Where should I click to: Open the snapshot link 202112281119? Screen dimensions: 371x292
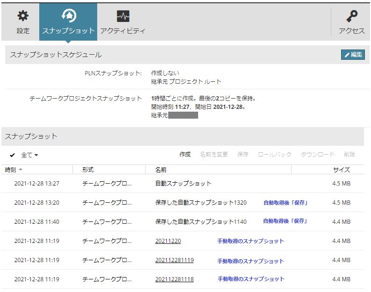[x=174, y=260]
